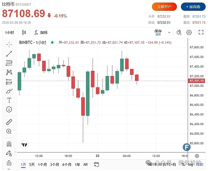Click the 87,107.10 current price label

point(196,80)
